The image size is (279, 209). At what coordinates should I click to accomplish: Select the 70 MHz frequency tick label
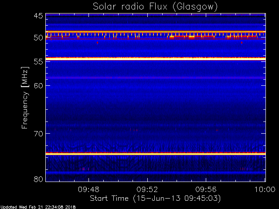click(x=38, y=133)
